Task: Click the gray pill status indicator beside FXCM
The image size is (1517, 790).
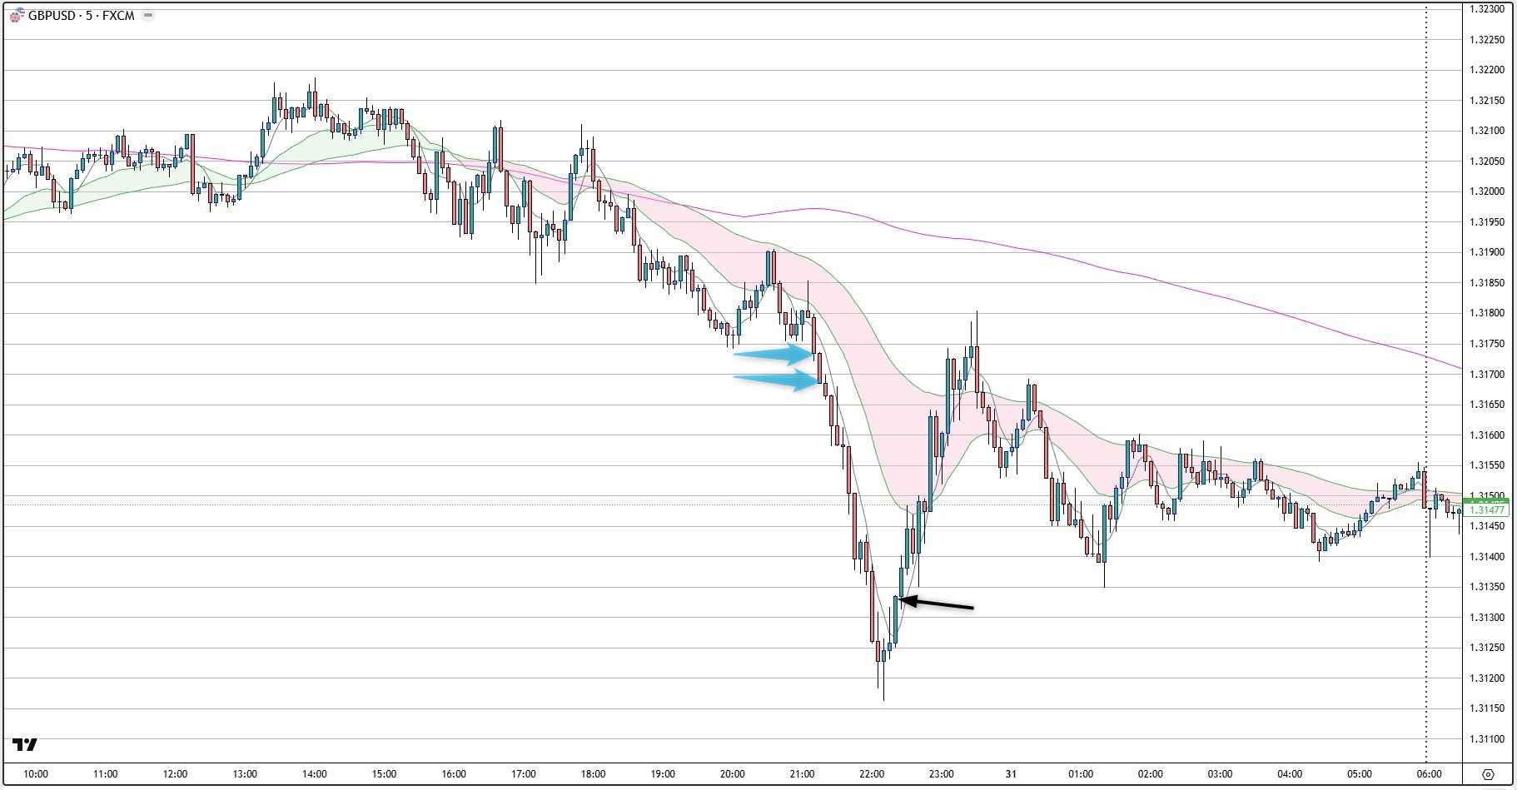Action: [148, 16]
